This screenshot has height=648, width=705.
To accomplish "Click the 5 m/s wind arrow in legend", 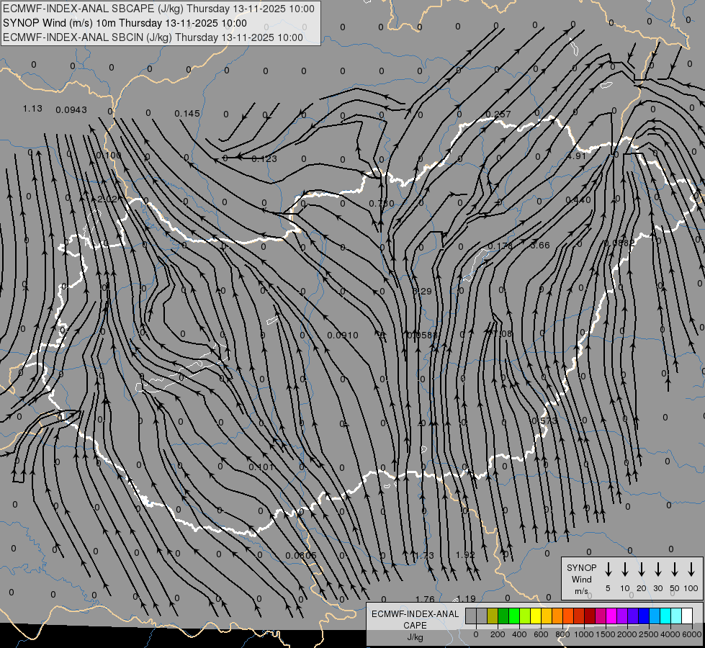I will pos(608,569).
